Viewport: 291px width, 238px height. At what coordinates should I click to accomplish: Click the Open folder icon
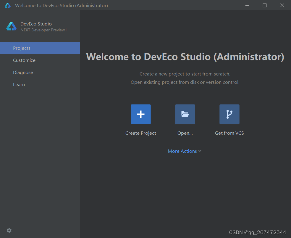coord(185,114)
